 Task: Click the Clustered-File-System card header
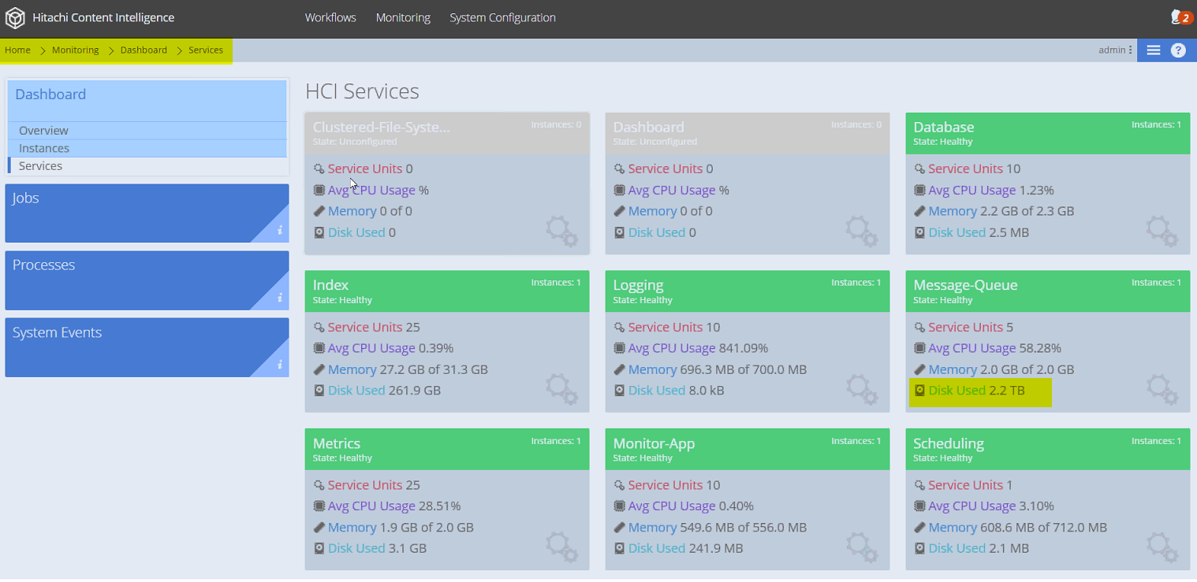pyautogui.click(x=447, y=133)
